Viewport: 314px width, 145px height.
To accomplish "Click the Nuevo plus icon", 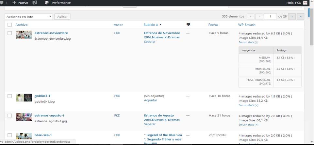I will [x=14, y=3].
